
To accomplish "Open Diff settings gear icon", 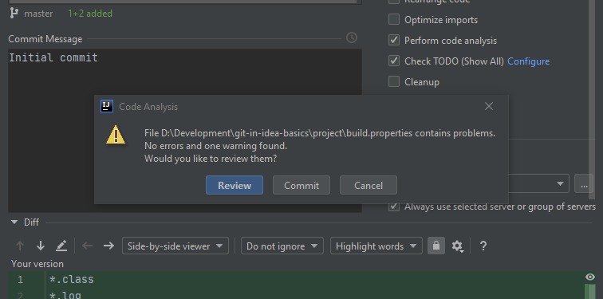I will (457, 246).
